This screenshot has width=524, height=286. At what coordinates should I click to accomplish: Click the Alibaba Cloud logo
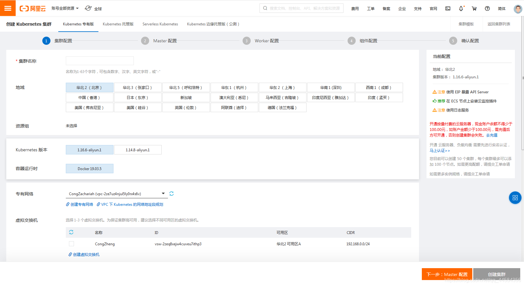point(33,8)
